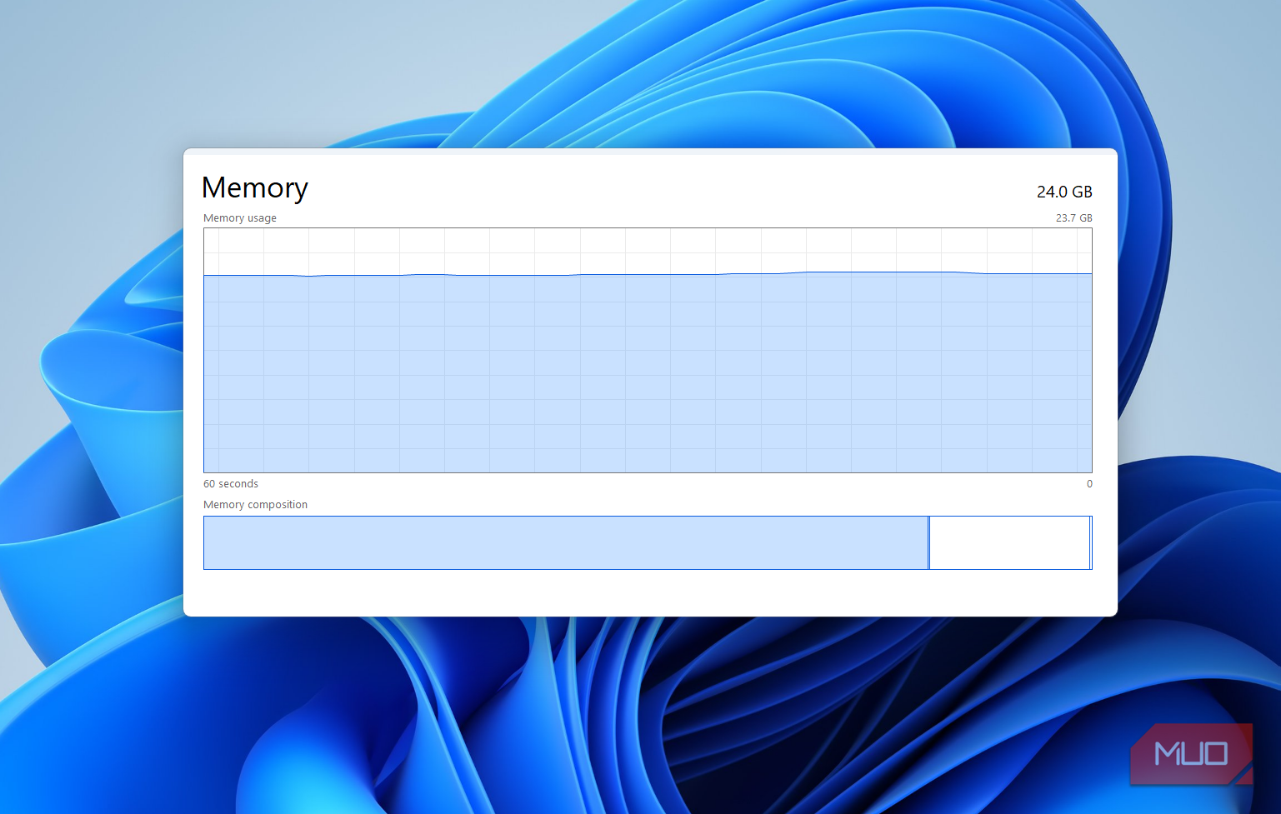Click the memory usage graph
1281x814 pixels.
click(x=648, y=350)
